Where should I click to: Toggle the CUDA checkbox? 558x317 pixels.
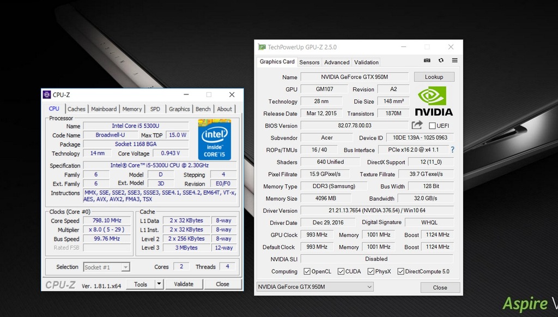341,271
